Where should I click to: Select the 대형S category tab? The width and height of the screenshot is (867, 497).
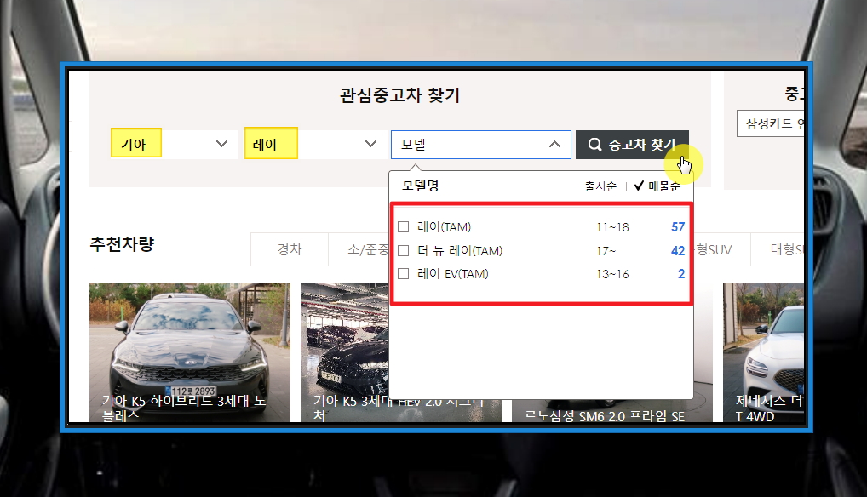coord(778,249)
